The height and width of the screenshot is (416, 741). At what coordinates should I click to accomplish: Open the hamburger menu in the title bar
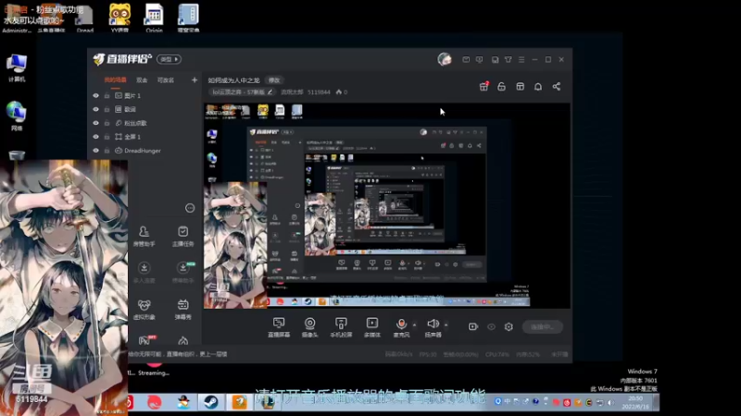(521, 59)
